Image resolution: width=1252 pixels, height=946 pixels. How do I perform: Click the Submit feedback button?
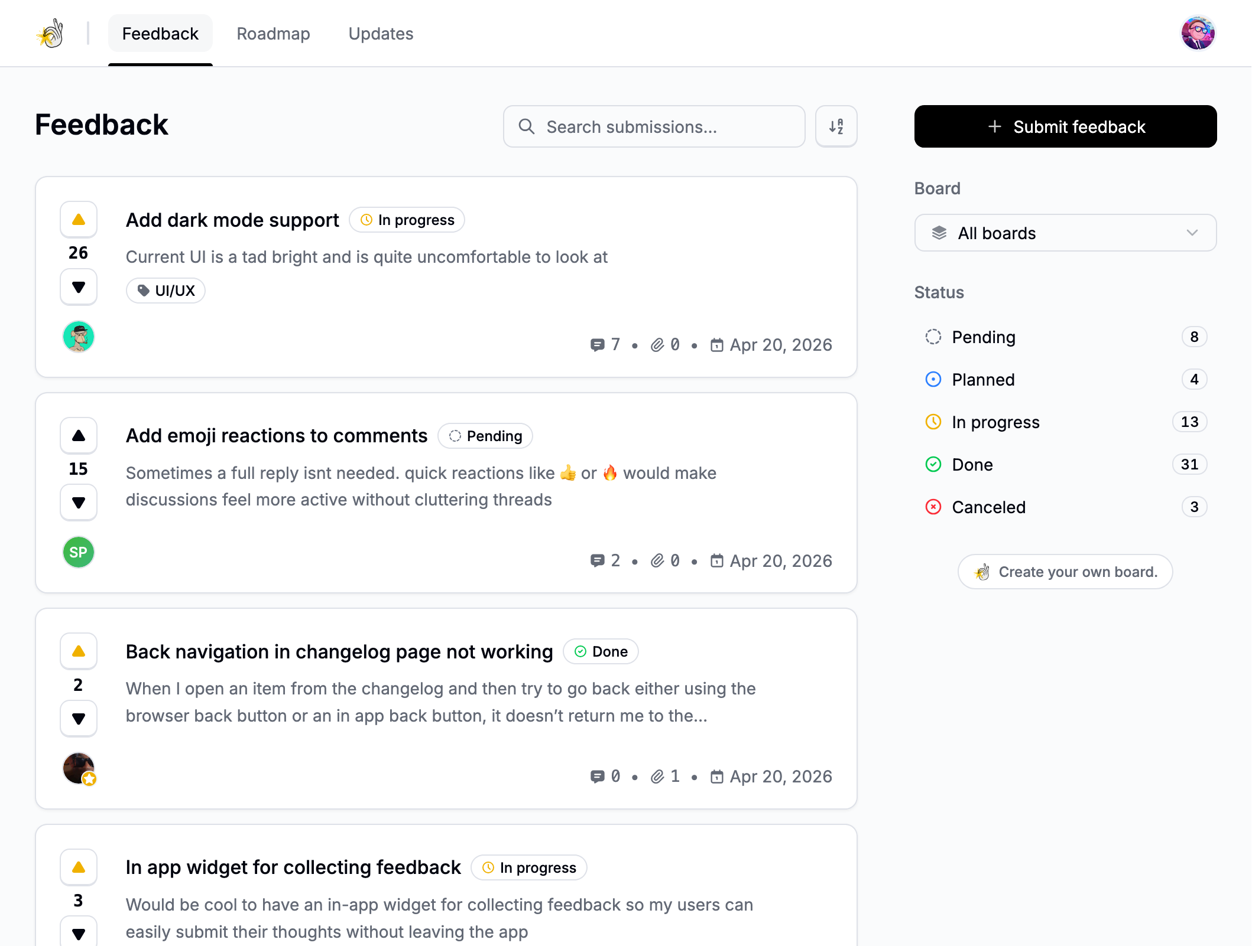[x=1065, y=126]
